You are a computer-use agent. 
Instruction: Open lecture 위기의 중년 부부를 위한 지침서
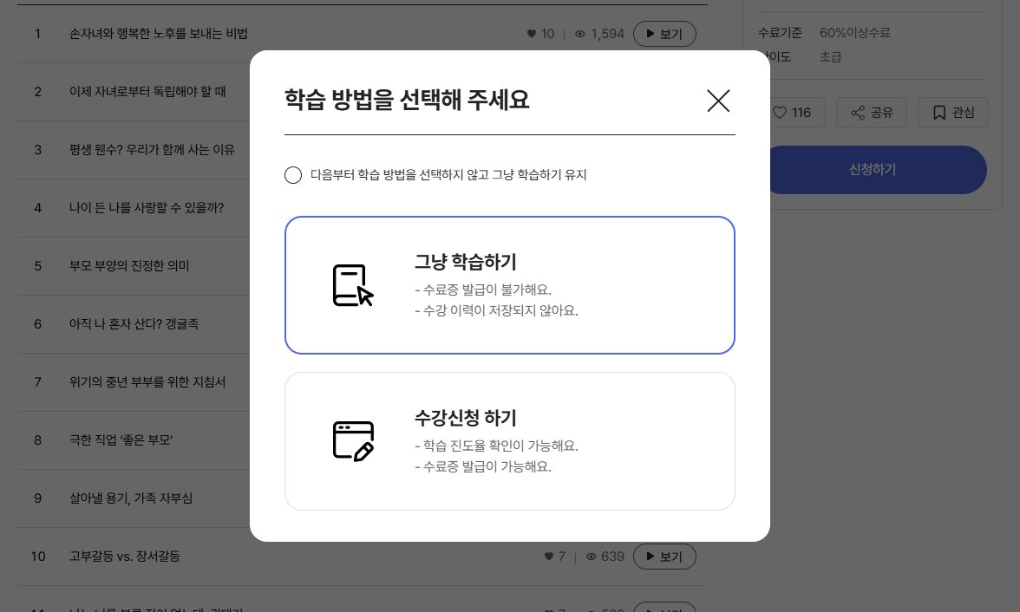(147, 382)
